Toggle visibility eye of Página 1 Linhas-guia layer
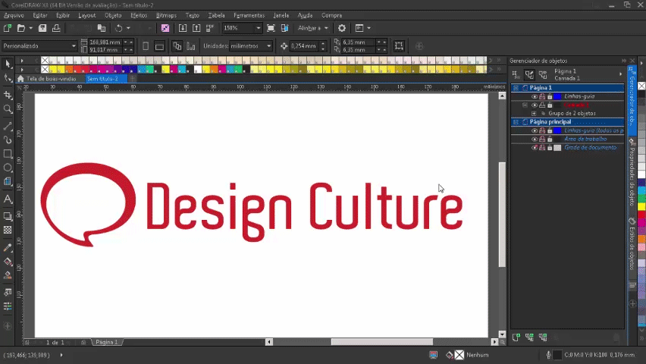The width and height of the screenshot is (646, 364). tap(534, 96)
